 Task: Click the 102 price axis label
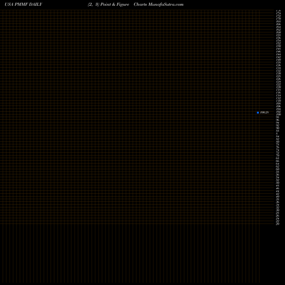click(x=278, y=112)
